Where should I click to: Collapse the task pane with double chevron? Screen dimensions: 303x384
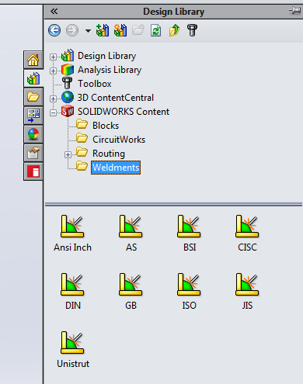(x=54, y=11)
